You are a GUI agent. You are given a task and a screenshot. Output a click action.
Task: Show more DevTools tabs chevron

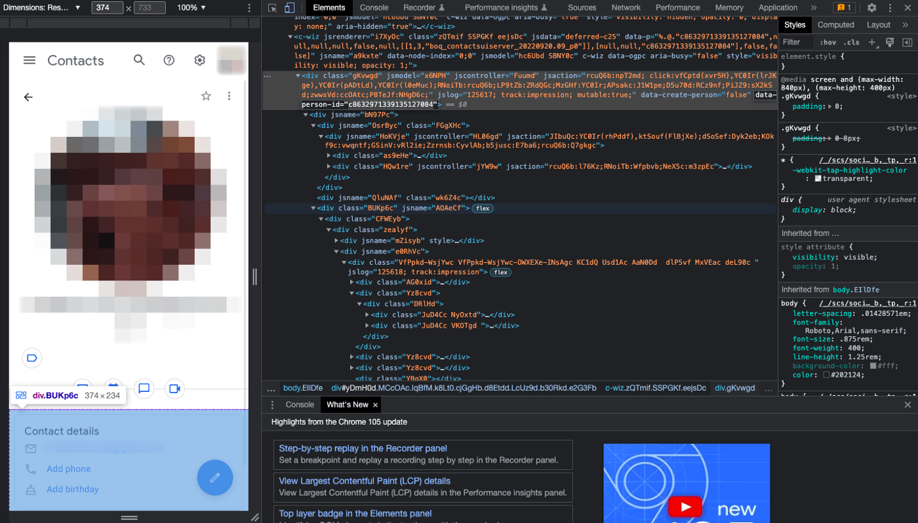click(x=814, y=8)
